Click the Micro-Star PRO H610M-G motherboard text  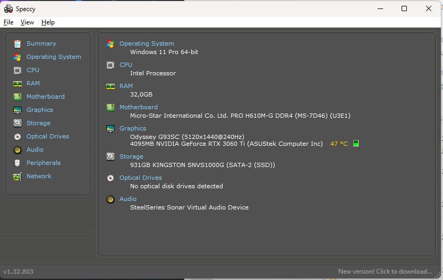pyautogui.click(x=240, y=115)
